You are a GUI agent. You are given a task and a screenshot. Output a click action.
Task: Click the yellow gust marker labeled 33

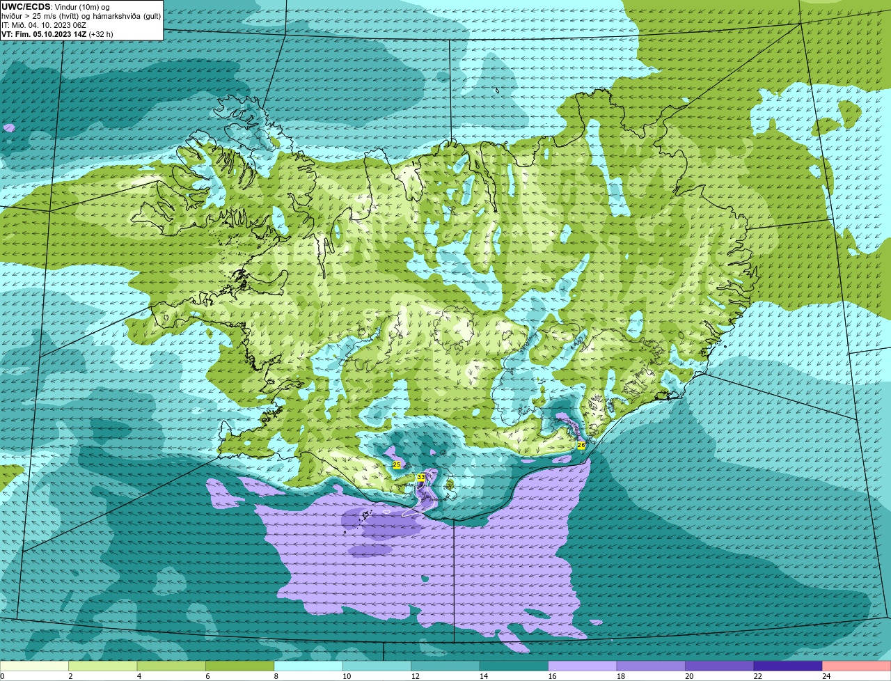(x=421, y=477)
